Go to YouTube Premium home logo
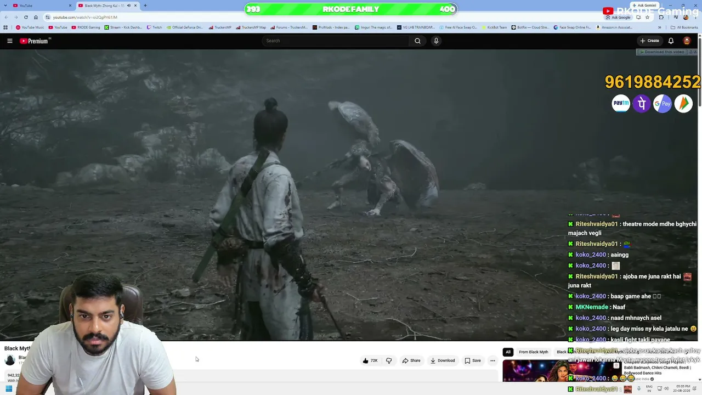This screenshot has width=702, height=395. pyautogui.click(x=35, y=41)
